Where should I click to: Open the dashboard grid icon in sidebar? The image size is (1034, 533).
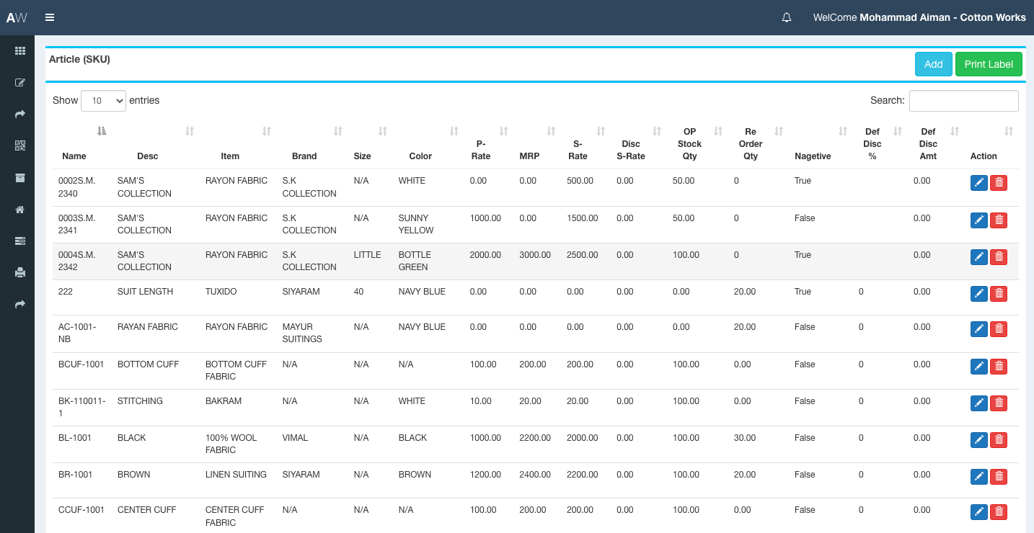(20, 51)
